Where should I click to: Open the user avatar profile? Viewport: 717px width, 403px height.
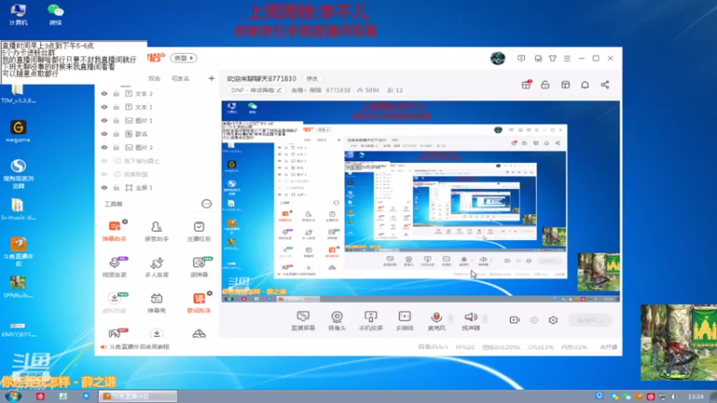(497, 58)
